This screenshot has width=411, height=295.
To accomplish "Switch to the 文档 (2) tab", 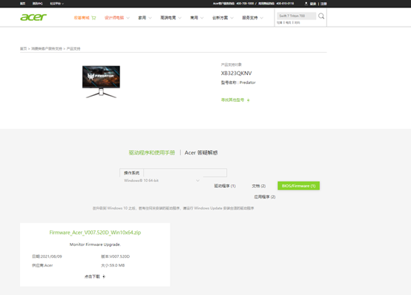I will click(259, 186).
